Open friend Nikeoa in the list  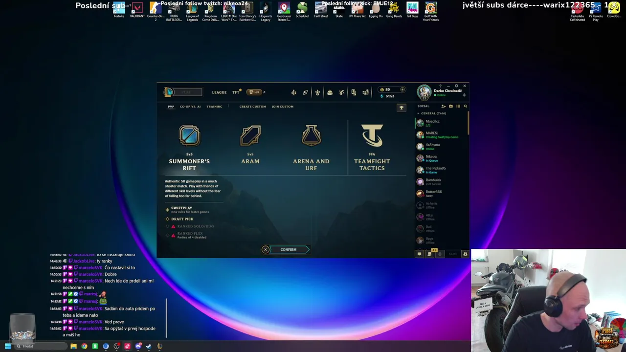pyautogui.click(x=441, y=158)
